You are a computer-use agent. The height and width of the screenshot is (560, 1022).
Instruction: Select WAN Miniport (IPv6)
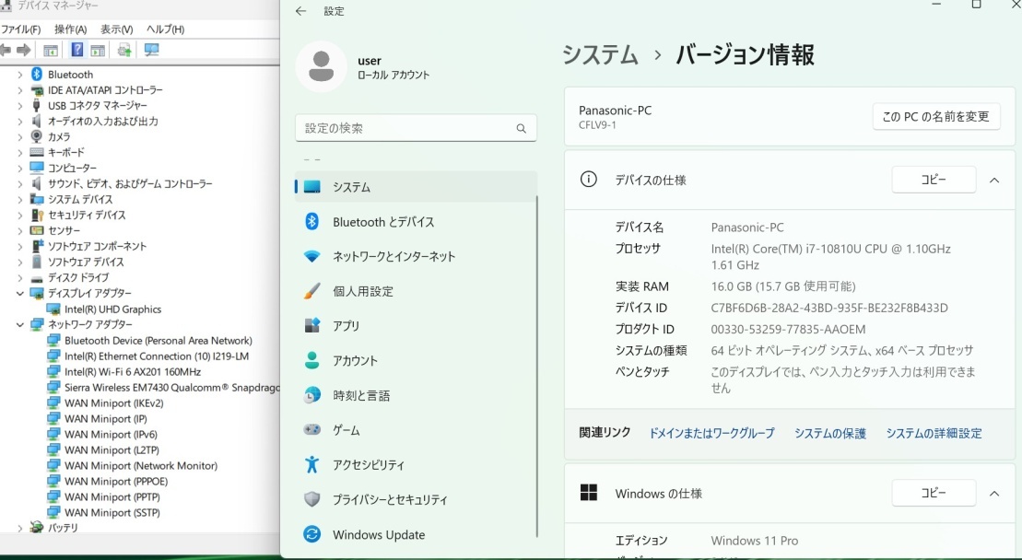point(111,435)
